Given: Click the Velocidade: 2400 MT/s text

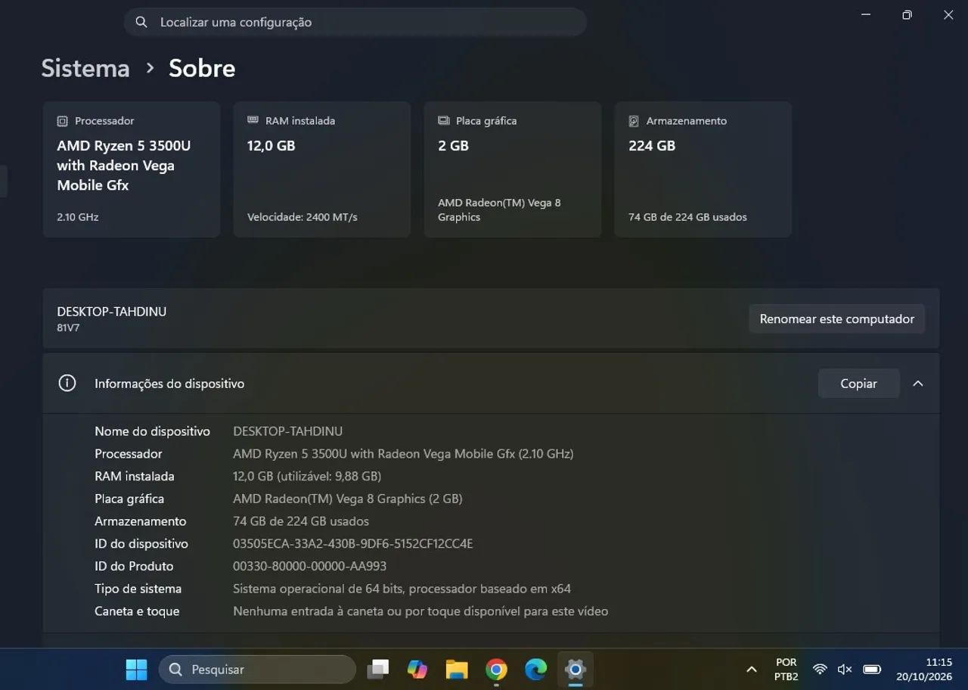Looking at the screenshot, I should [302, 217].
